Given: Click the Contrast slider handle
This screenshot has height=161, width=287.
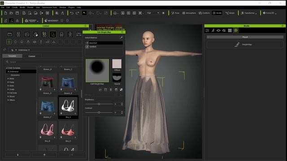Looking at the screenshot, I should tap(99, 112).
